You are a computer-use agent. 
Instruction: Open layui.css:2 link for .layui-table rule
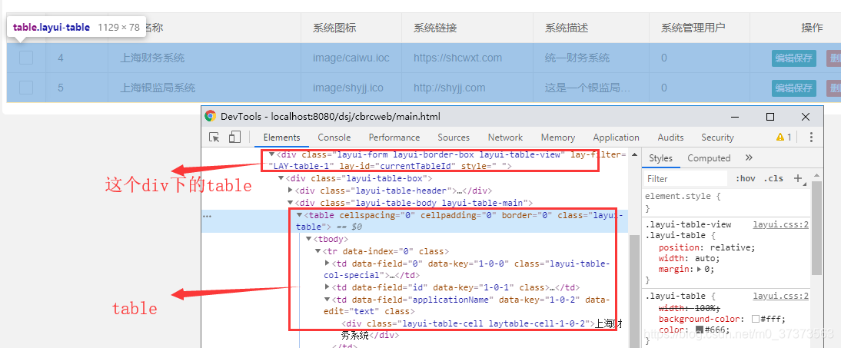[x=780, y=296]
